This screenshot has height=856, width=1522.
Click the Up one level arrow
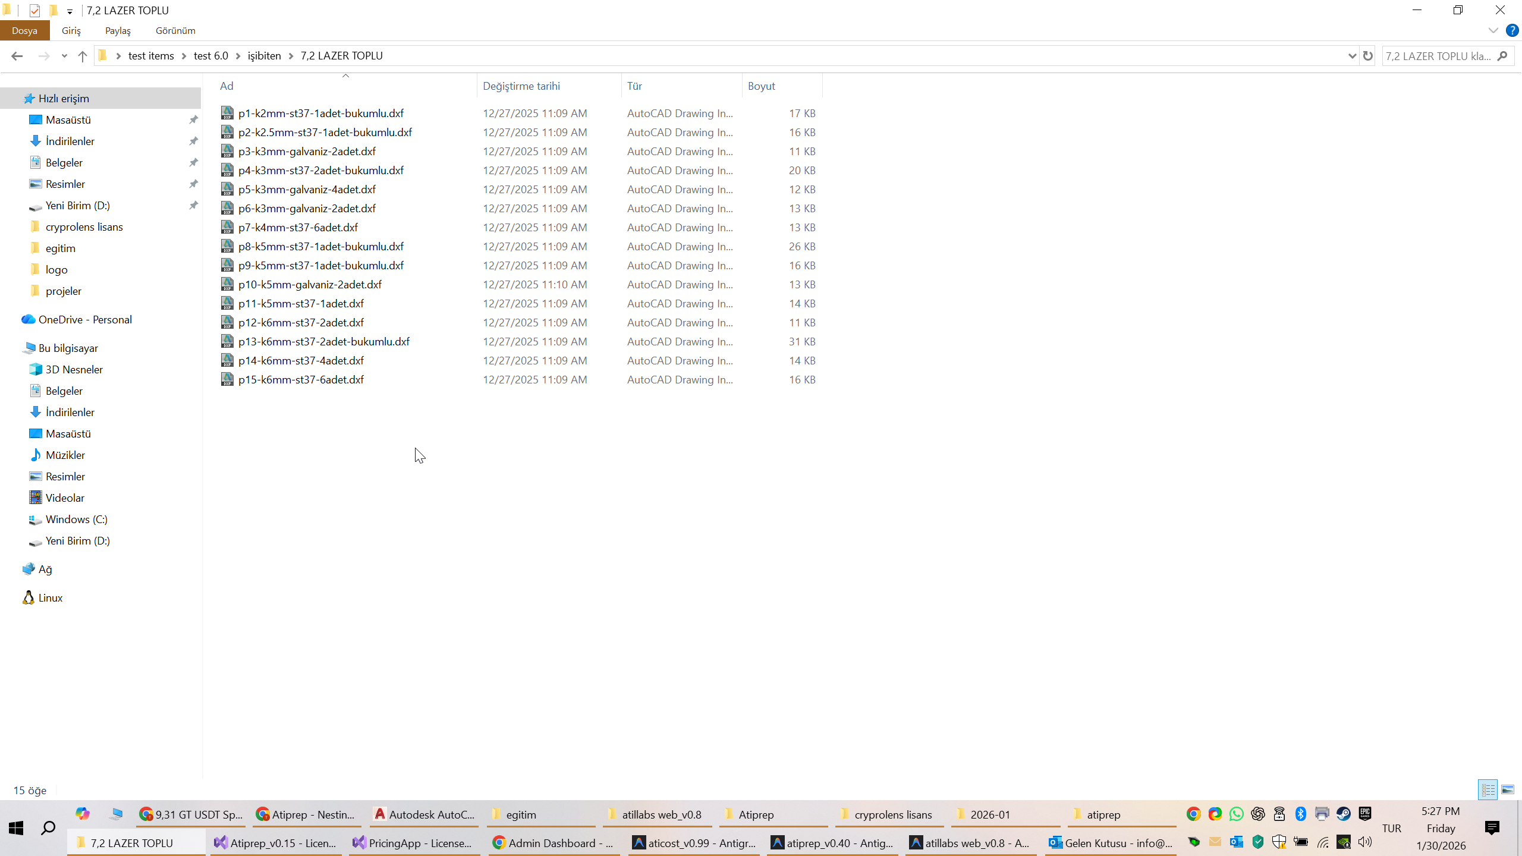click(82, 56)
